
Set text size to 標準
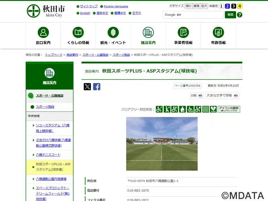tap(196, 6)
